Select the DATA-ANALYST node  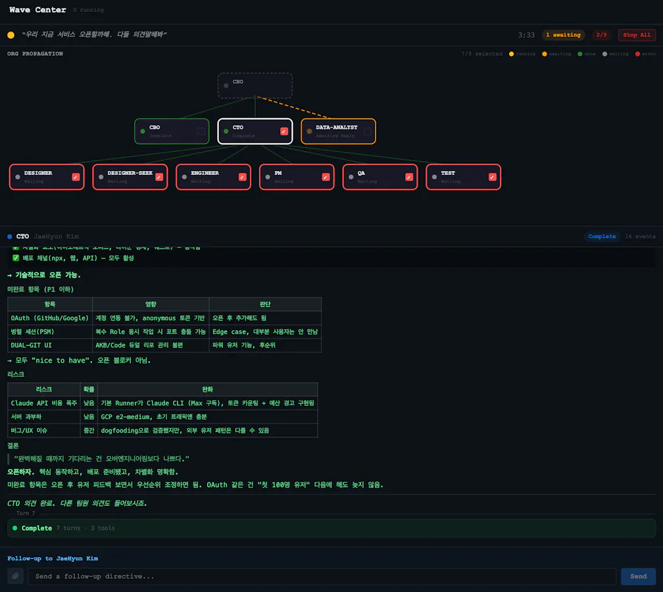point(338,131)
